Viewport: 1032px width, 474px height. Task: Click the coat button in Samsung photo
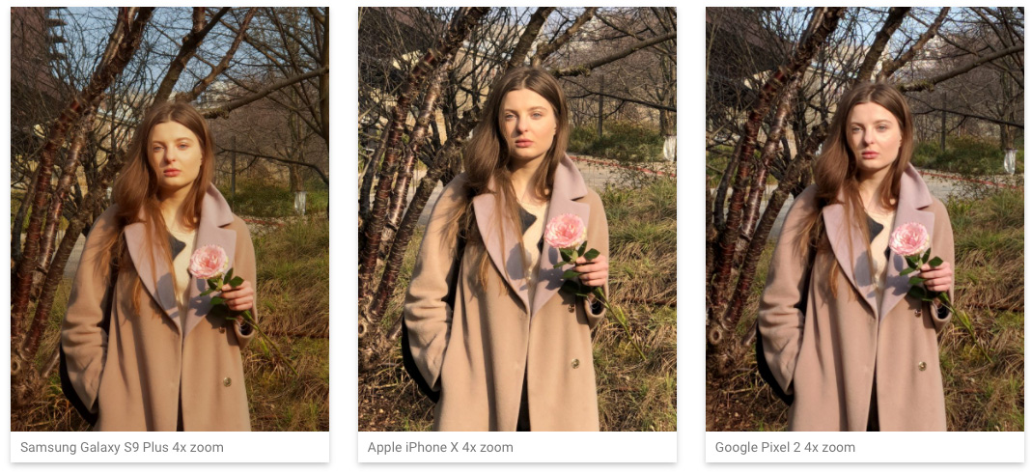coord(227,382)
